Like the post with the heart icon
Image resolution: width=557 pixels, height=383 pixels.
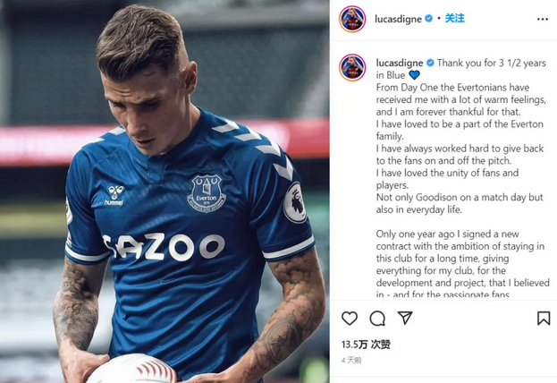point(350,319)
